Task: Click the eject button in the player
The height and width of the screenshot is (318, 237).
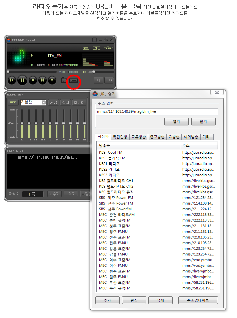Action: pos(52,80)
